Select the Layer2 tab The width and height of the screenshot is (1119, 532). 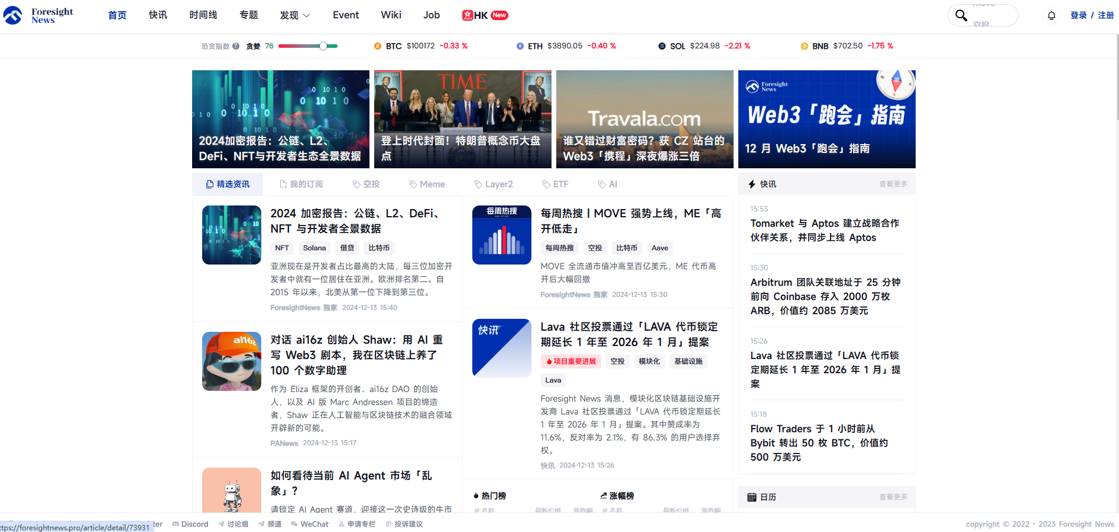tap(494, 184)
